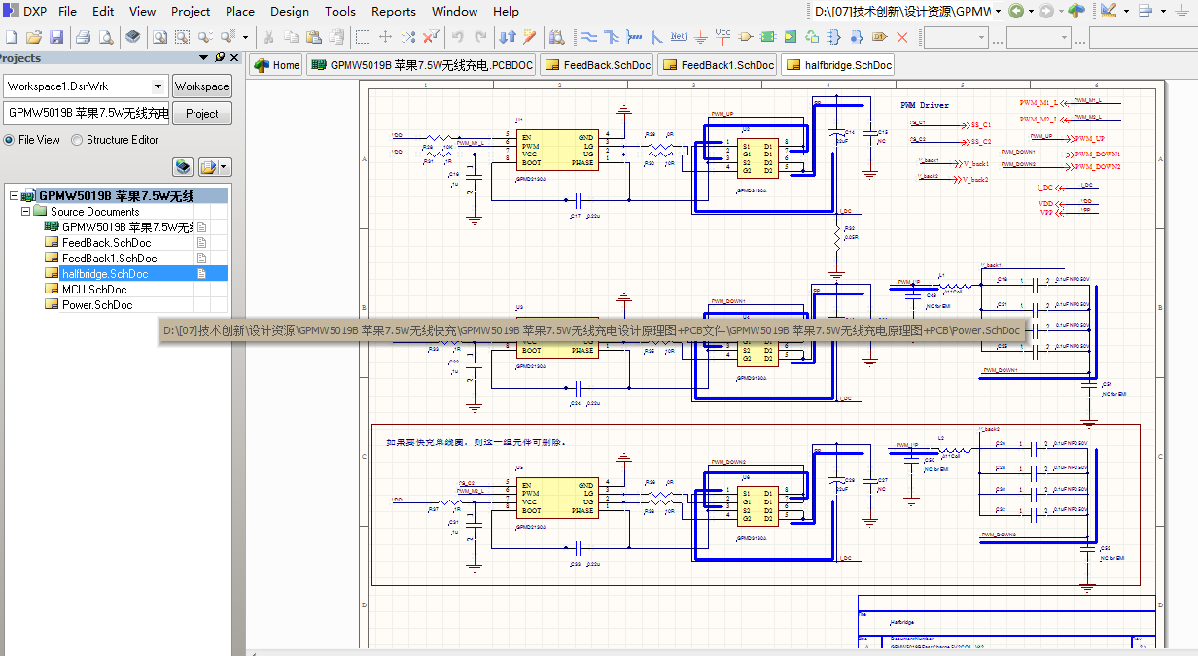
Task: Switch to the FeedBack.SchDoc tab
Action: (597, 65)
